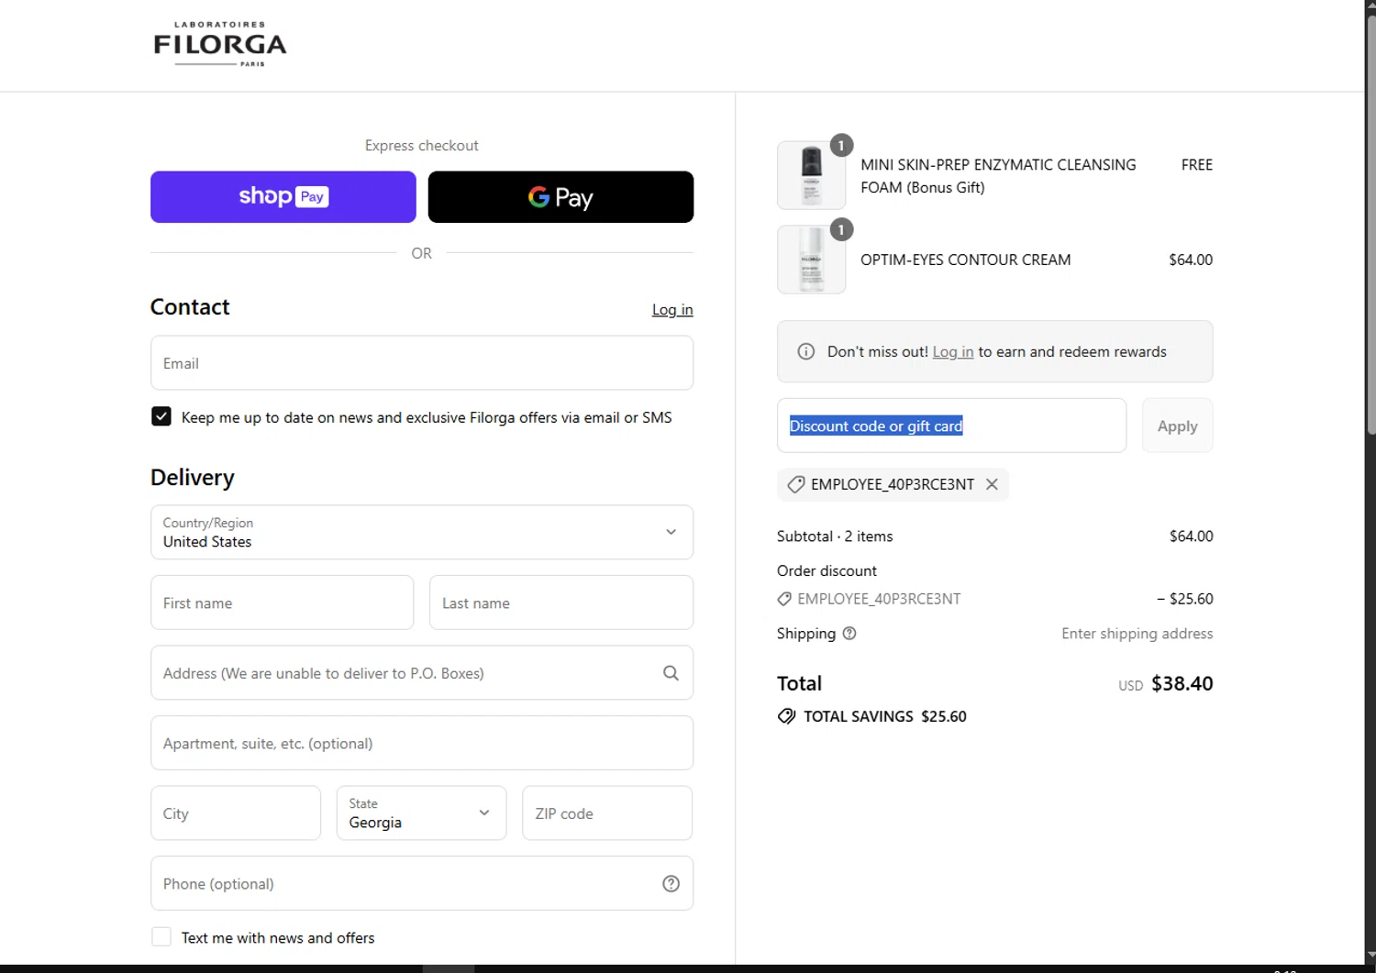Click the FREE price label
Screen dimensions: 1376x973
tap(1197, 165)
